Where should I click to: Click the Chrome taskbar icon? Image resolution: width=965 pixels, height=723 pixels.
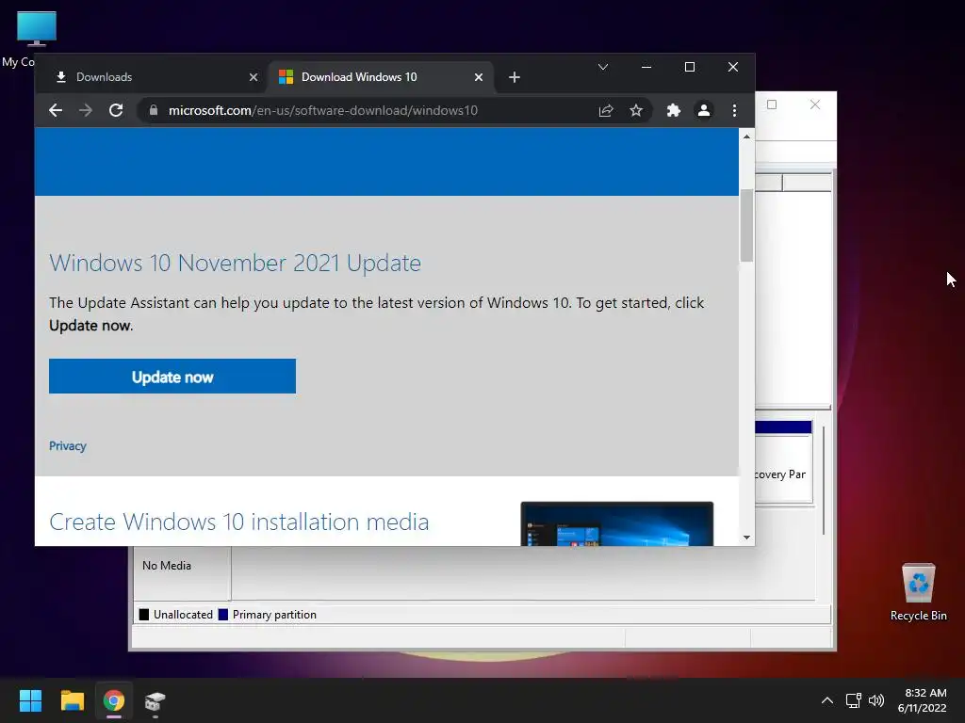point(114,700)
